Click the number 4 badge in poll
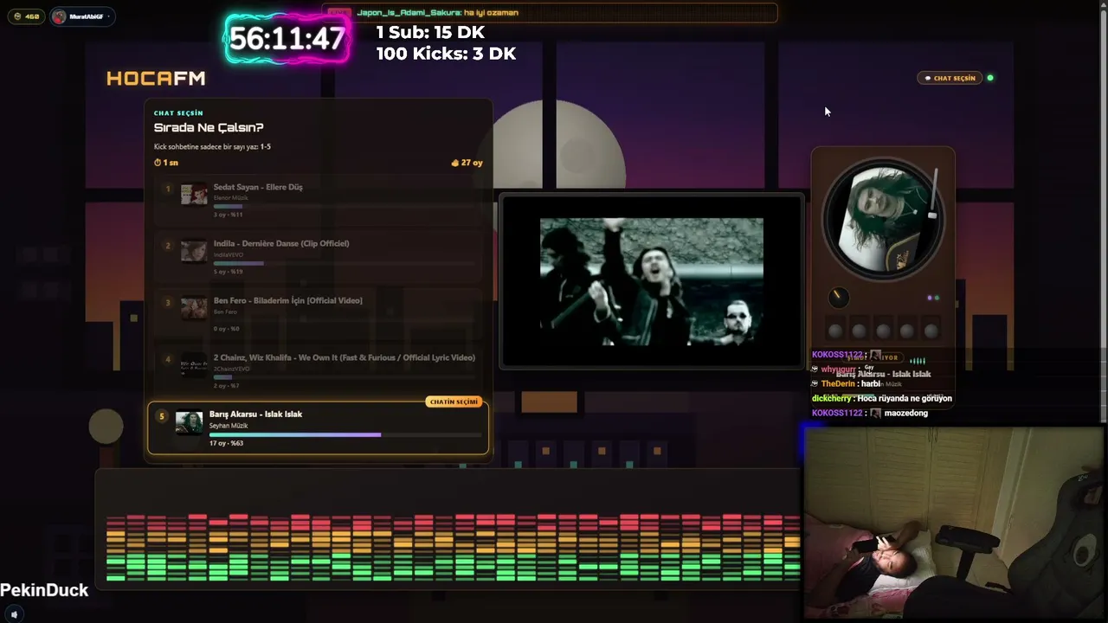Viewport: 1108px width, 623px height. point(168,359)
